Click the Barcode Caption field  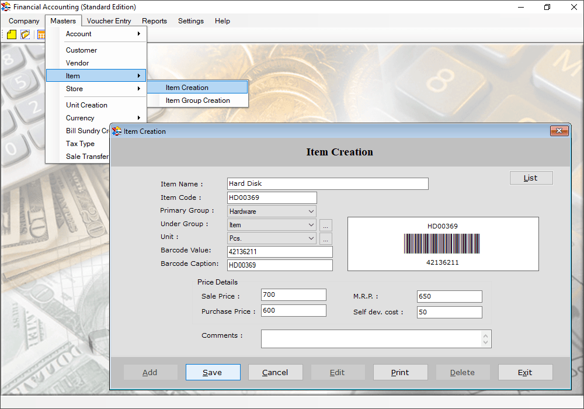point(280,265)
